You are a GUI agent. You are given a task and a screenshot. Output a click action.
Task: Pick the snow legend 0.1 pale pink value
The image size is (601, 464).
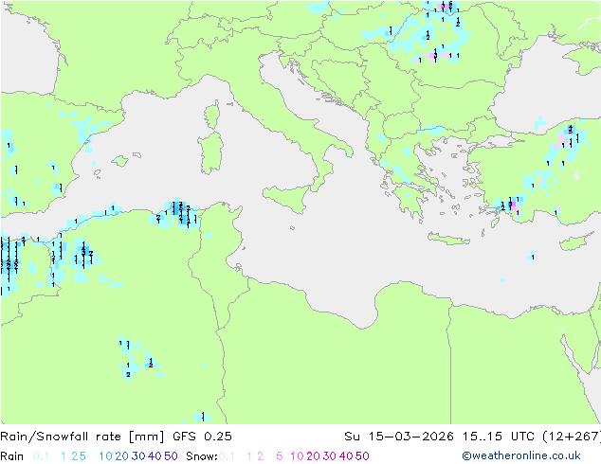227,456
